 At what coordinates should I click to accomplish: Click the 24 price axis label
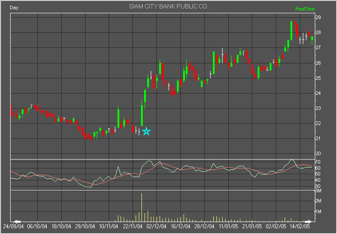click(318, 93)
